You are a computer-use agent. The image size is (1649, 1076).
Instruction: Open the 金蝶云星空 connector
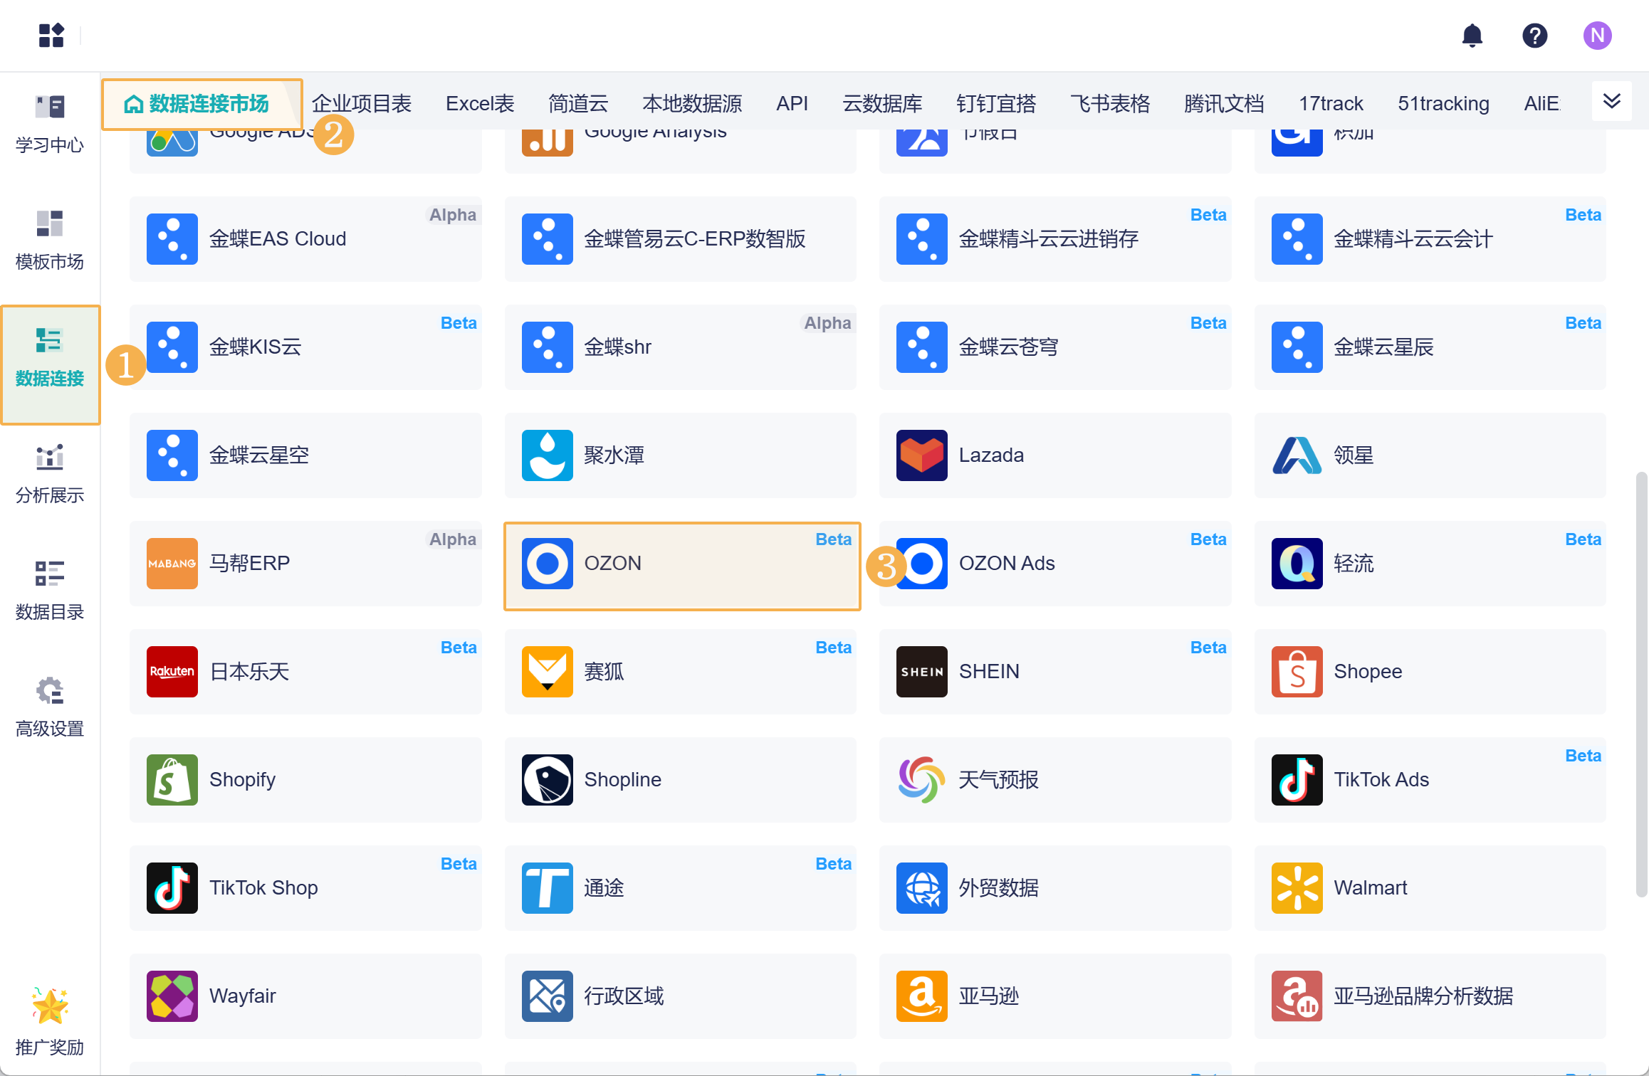[305, 455]
